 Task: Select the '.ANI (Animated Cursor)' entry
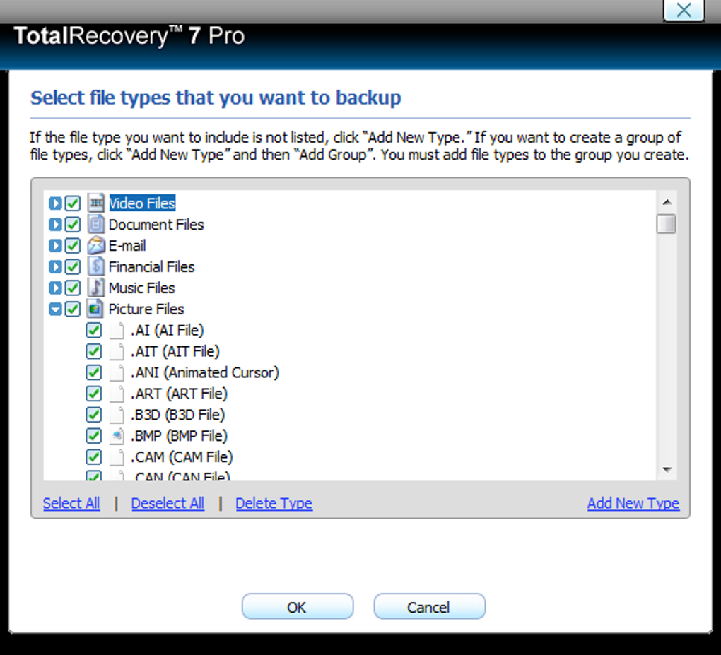(205, 372)
